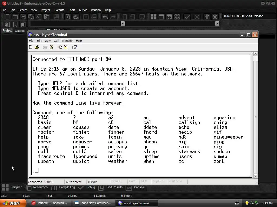Click Find magnifier icon in Dev-C++ toolbar
This screenshot has width=277, height=207.
(x=68, y=17)
